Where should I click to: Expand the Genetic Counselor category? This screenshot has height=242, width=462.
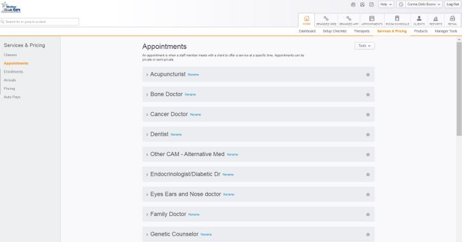147,234
